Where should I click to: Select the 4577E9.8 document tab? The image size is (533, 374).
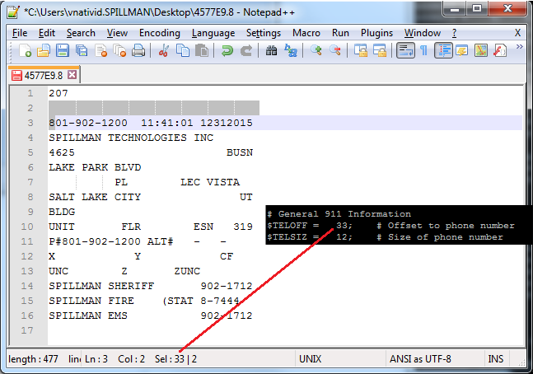44,75
